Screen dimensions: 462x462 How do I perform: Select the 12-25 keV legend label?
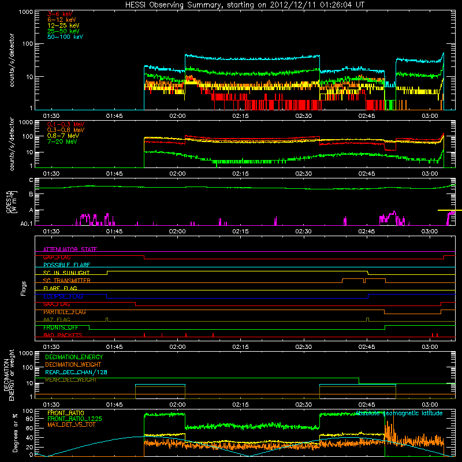click(x=64, y=25)
